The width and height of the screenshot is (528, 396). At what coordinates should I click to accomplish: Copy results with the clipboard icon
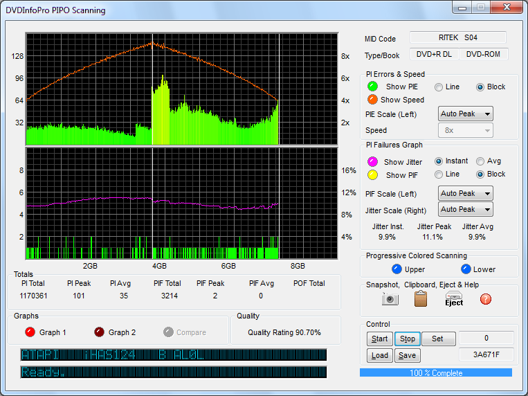(x=421, y=298)
